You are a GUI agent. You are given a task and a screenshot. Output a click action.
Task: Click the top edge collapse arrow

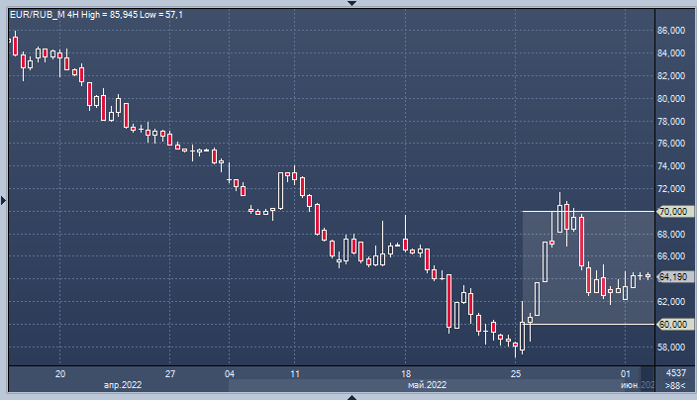click(348, 3)
